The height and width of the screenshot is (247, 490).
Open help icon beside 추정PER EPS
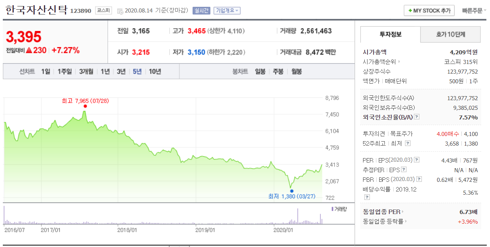[x=403, y=170]
